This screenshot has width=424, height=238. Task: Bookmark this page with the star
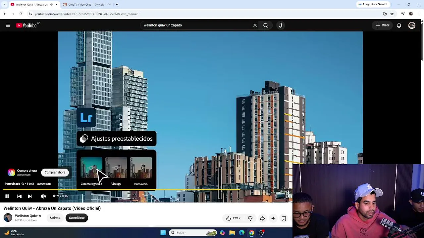pos(392,14)
